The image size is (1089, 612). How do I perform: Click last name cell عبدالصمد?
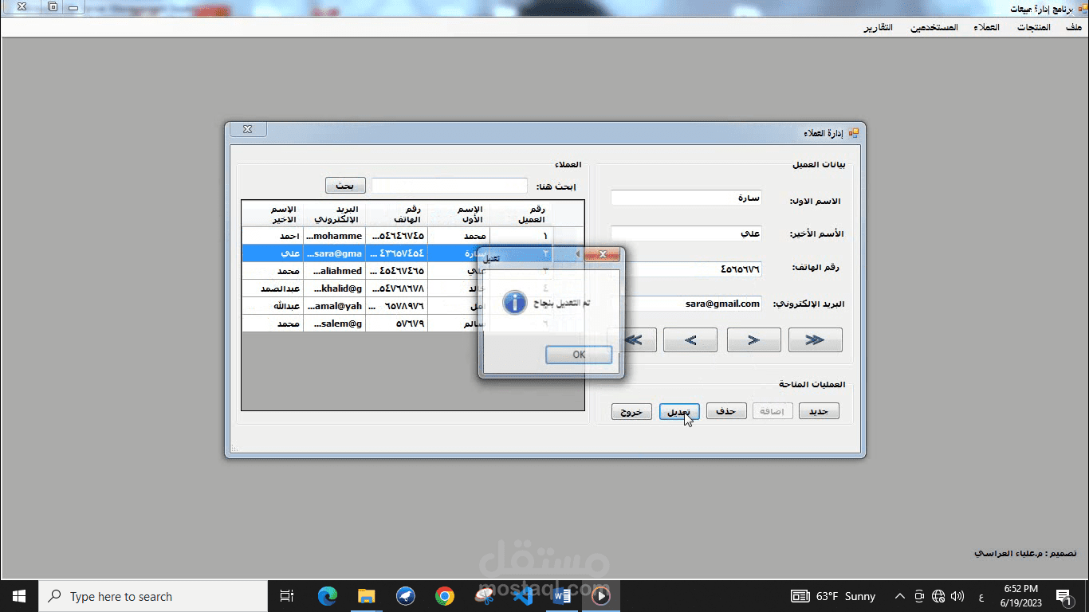[273, 288]
